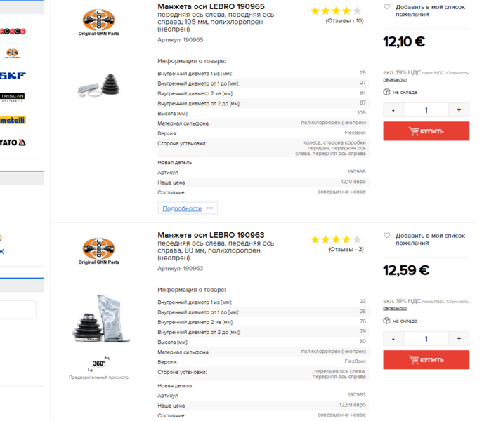Image resolution: width=489 pixels, height=421 pixels.
Task: Open LEBRO 190965 boot product thumbnail
Action: click(99, 87)
